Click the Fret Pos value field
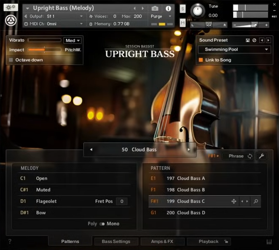This screenshot has width=279, height=250. (121, 201)
